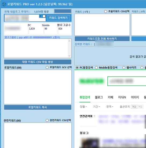This screenshot has width=146, height=148.
Task: Open the 이미지 search tab
Action: [x=135, y=97]
